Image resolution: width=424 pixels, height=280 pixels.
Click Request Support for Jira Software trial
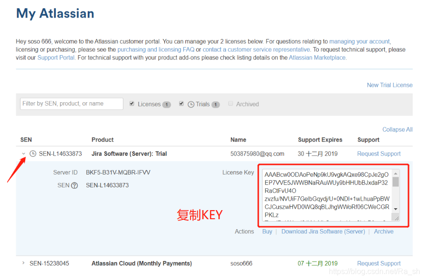click(x=379, y=154)
